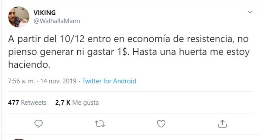Click the number 477 beside Retweets
Viewport: 262px width, 140px height.
(x=13, y=102)
